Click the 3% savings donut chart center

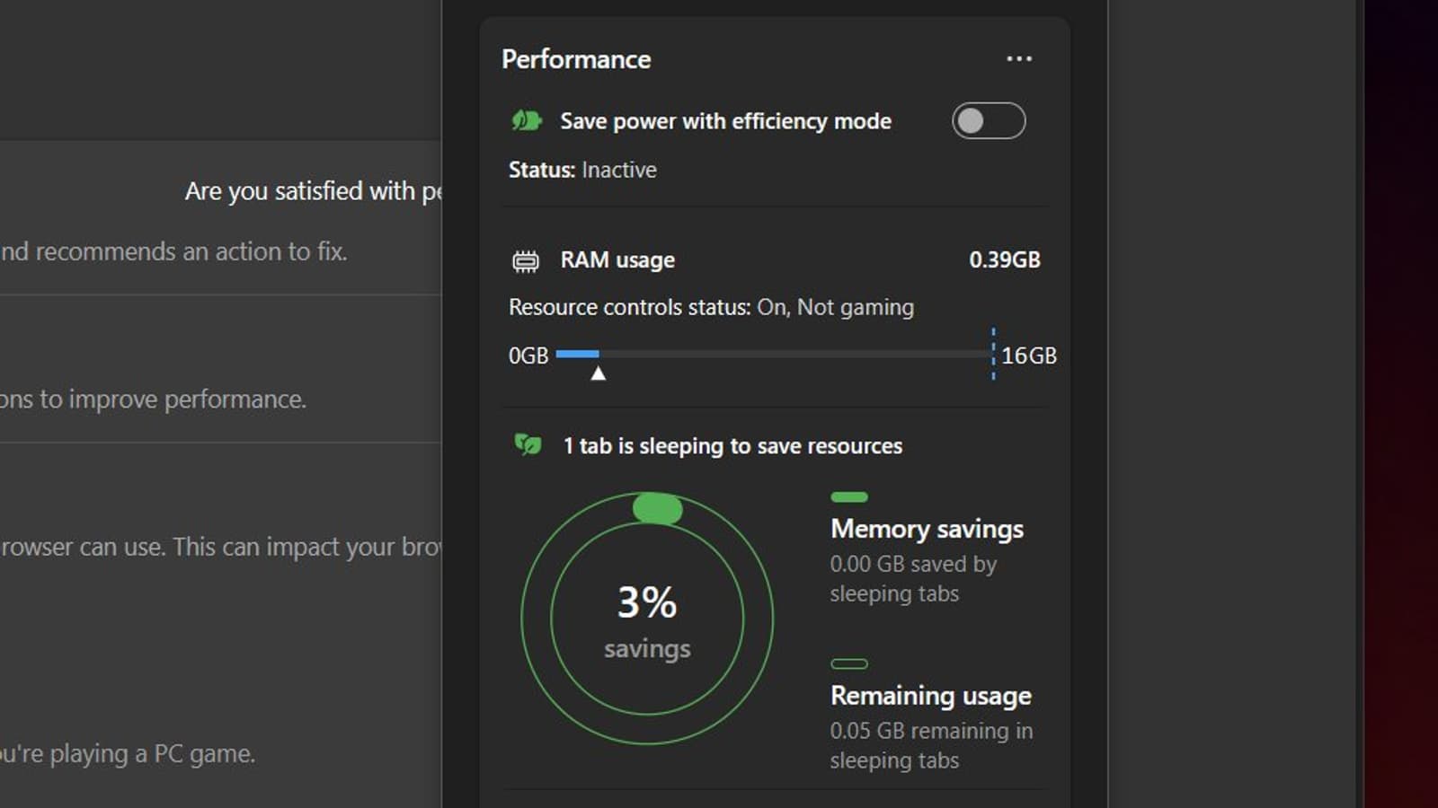[x=647, y=619]
